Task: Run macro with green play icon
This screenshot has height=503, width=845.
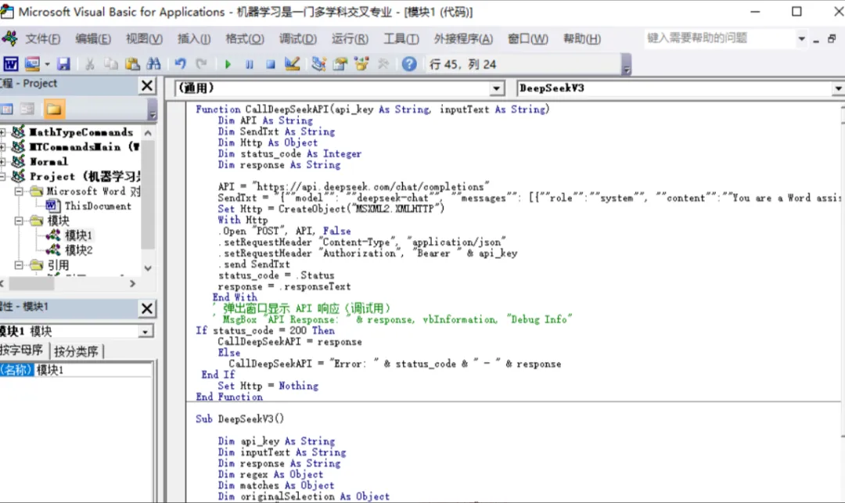Action: click(x=228, y=64)
